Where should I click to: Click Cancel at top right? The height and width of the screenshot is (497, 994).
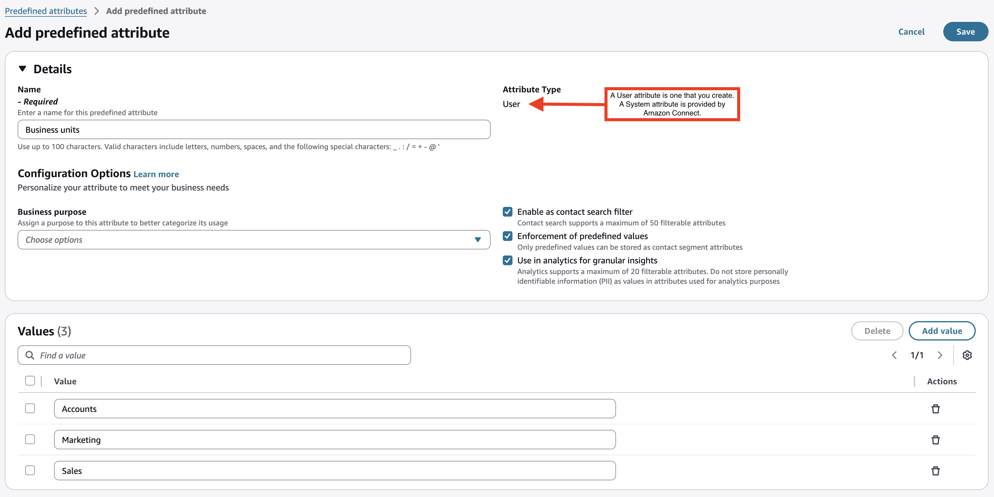point(911,32)
